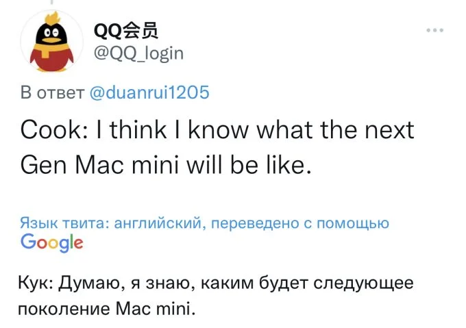Open the @duanrui1205 mention link
466x328 pixels.
[x=149, y=92]
